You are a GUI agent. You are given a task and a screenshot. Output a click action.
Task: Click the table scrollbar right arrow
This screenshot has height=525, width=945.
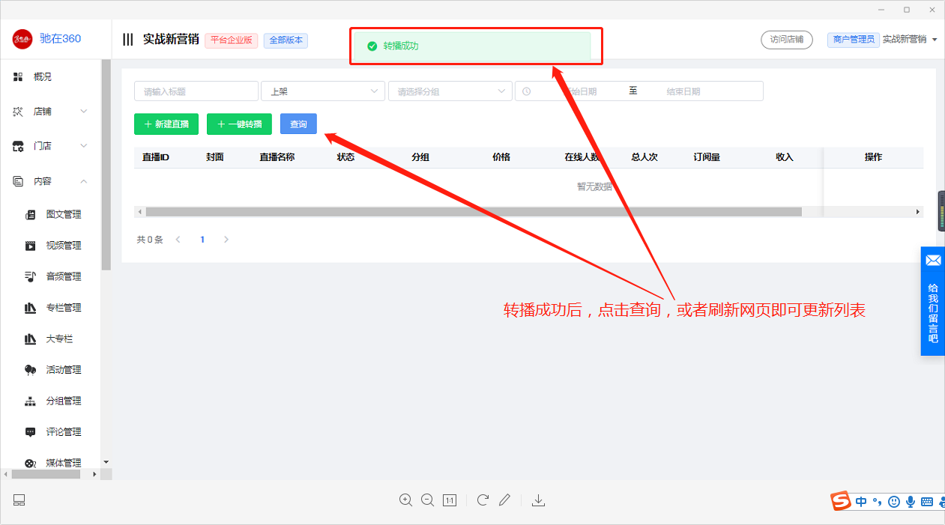(x=918, y=212)
